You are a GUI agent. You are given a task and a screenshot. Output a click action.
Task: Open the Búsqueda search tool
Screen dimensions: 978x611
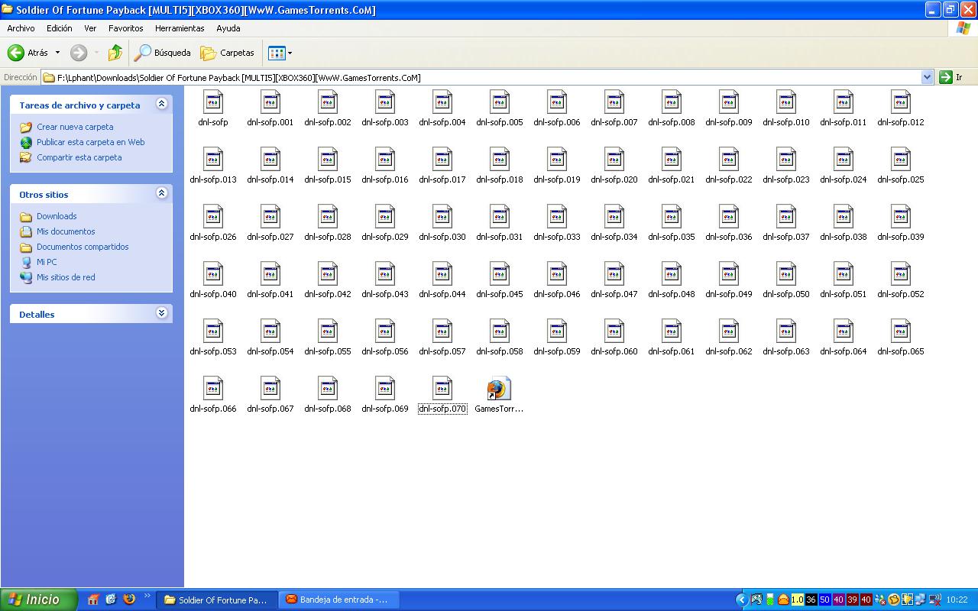click(163, 53)
